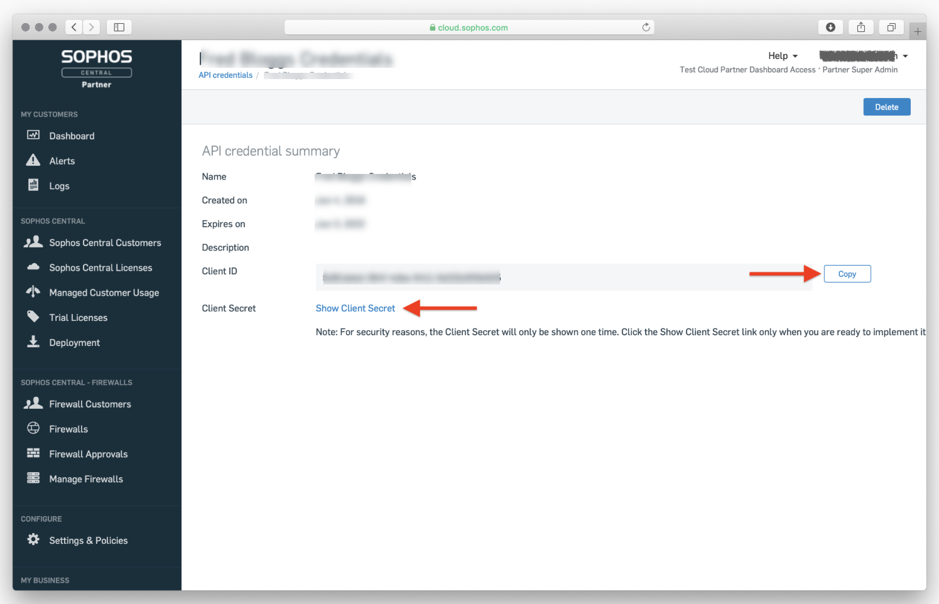
Task: Click the Firewall Approvals brick icon
Action: click(x=33, y=453)
